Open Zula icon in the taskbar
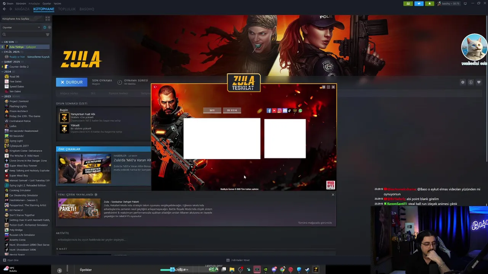Screen dimensions: 488x274 [316, 269]
